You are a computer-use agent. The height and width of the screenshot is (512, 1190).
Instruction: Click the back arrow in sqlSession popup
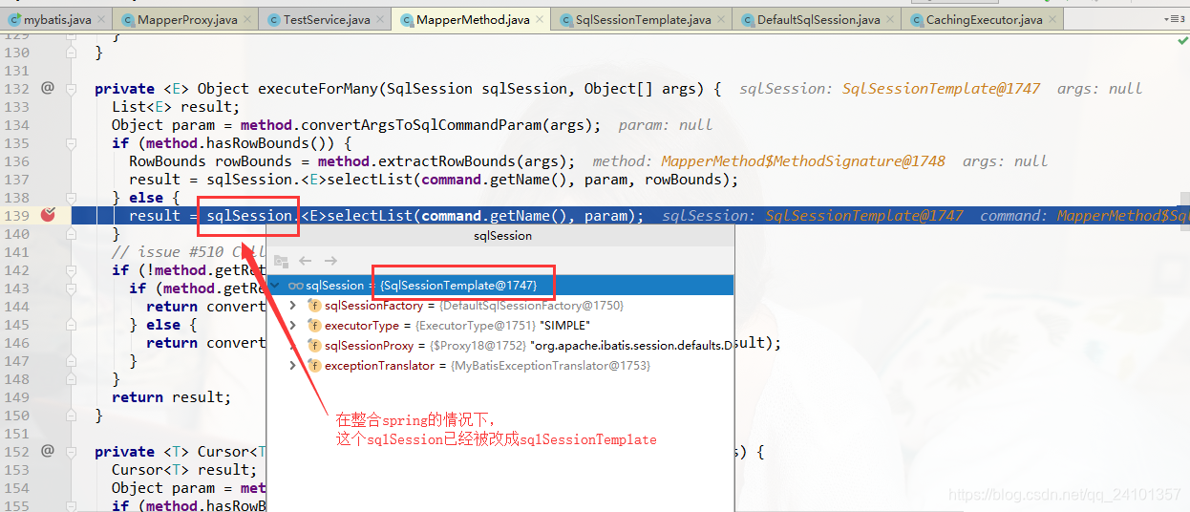coord(306,261)
